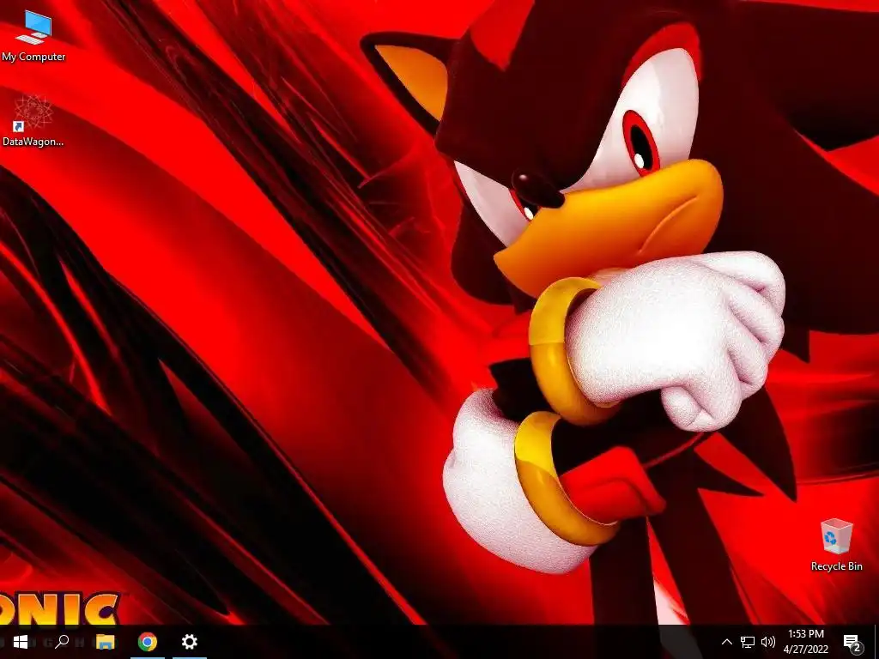
Task: Open the Windows Start menu
Action: [x=21, y=642]
